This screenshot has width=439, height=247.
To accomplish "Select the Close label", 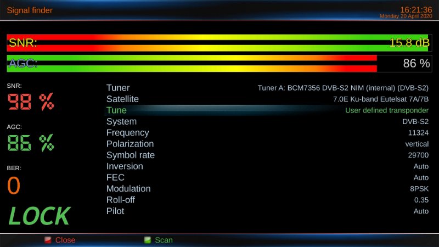I will 65,240.
